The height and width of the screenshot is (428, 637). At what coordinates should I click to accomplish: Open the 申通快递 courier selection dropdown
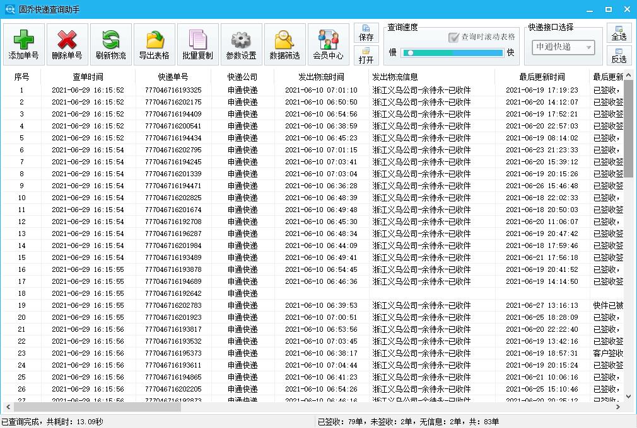(563, 48)
